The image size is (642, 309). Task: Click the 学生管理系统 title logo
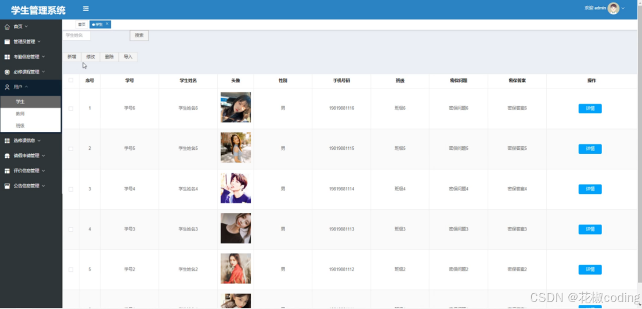pyautogui.click(x=38, y=10)
